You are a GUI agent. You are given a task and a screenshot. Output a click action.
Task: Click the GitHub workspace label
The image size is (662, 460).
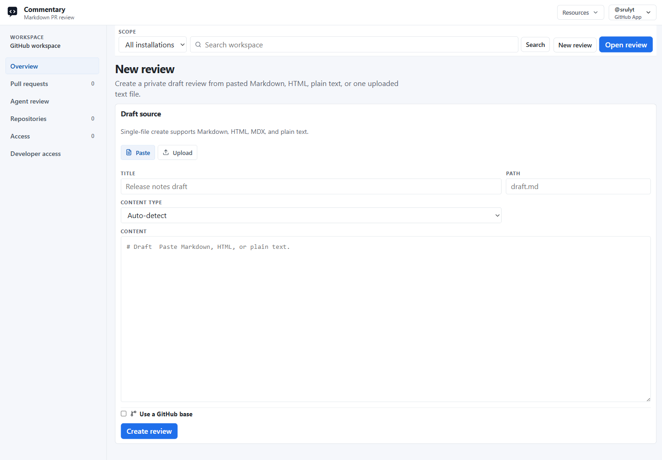(35, 46)
